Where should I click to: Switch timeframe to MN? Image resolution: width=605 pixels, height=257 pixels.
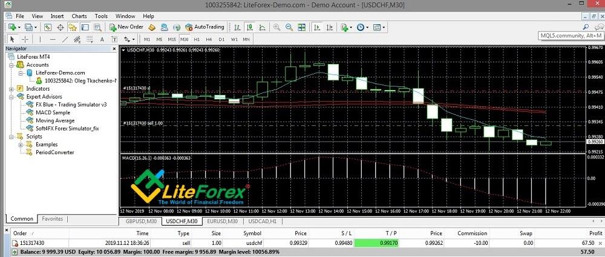(x=246, y=39)
